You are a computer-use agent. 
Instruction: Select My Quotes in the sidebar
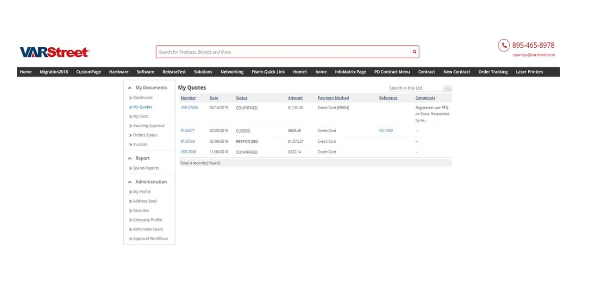pyautogui.click(x=143, y=107)
